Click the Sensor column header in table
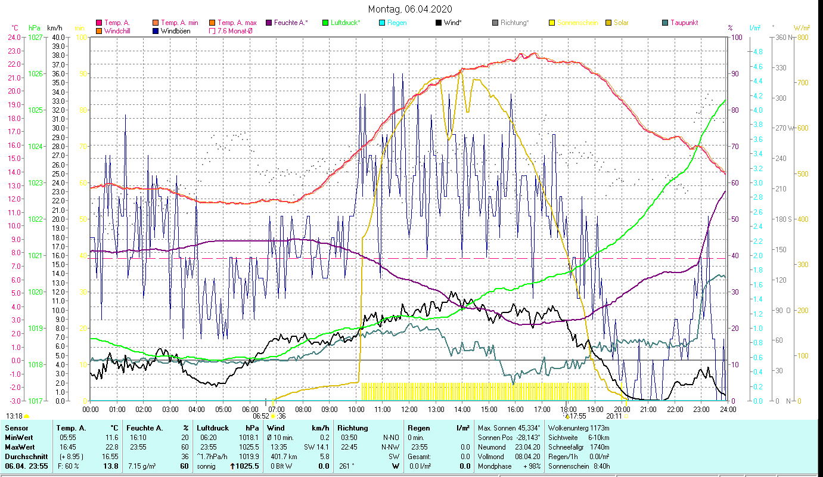This screenshot has height=477, width=823. pyautogui.click(x=15, y=428)
